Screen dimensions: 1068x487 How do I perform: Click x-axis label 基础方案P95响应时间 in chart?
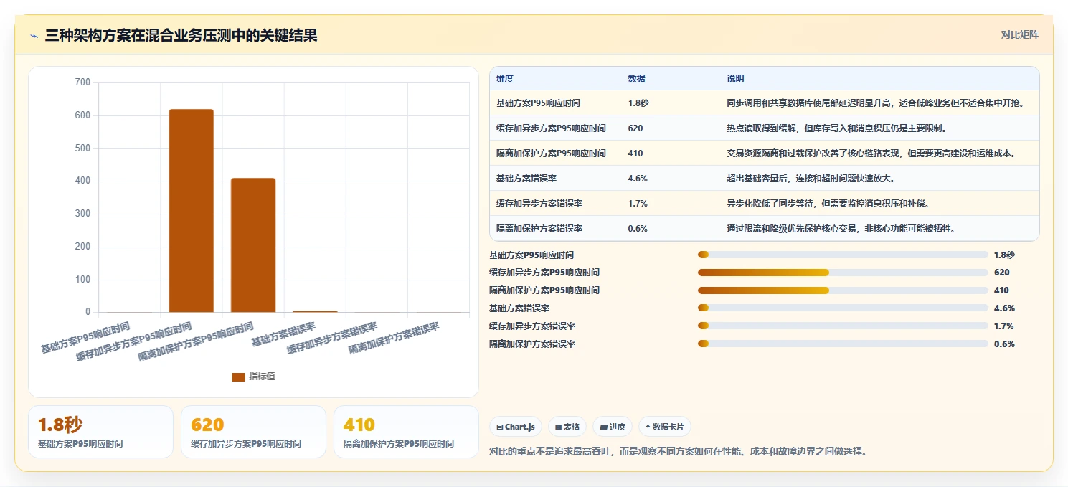pyautogui.click(x=85, y=338)
